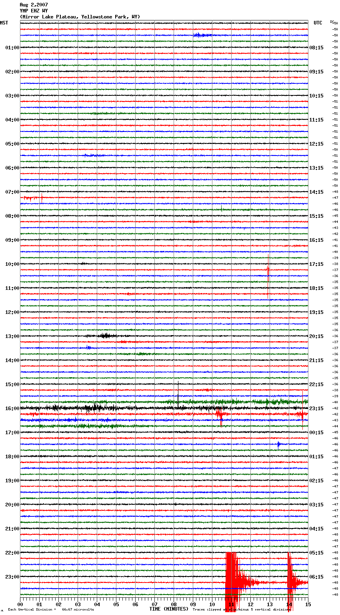Screen dimensions: 340x615
Task: Select the 21:00 MST time label
Action: [12, 529]
